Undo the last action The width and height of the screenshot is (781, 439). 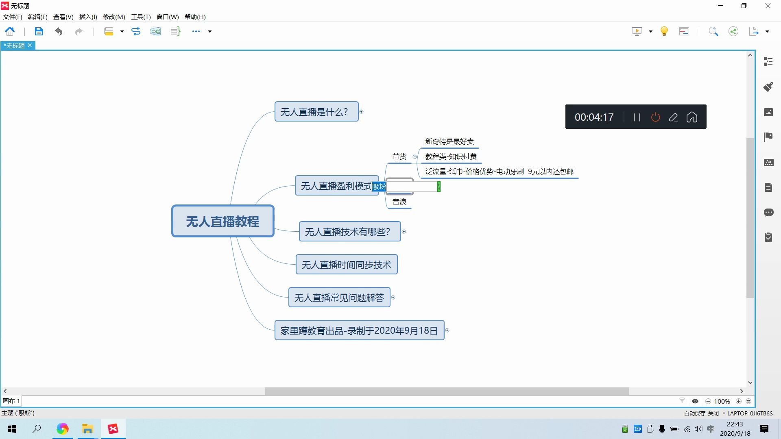(59, 31)
